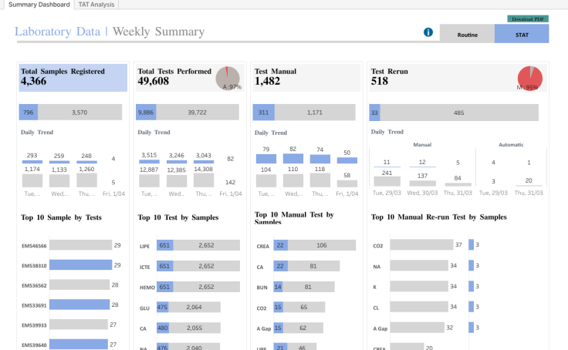The width and height of the screenshot is (568, 350).
Task: Click the blue 796 samples bar segment
Action: 29,113
